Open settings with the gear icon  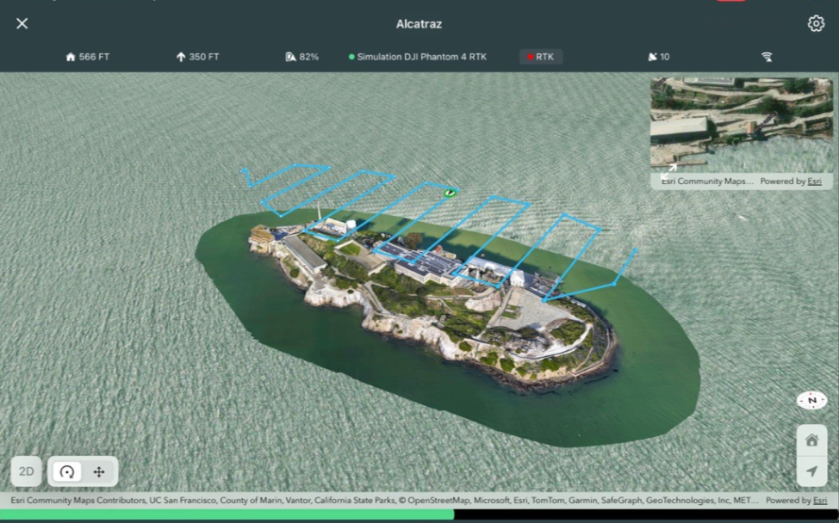(816, 23)
